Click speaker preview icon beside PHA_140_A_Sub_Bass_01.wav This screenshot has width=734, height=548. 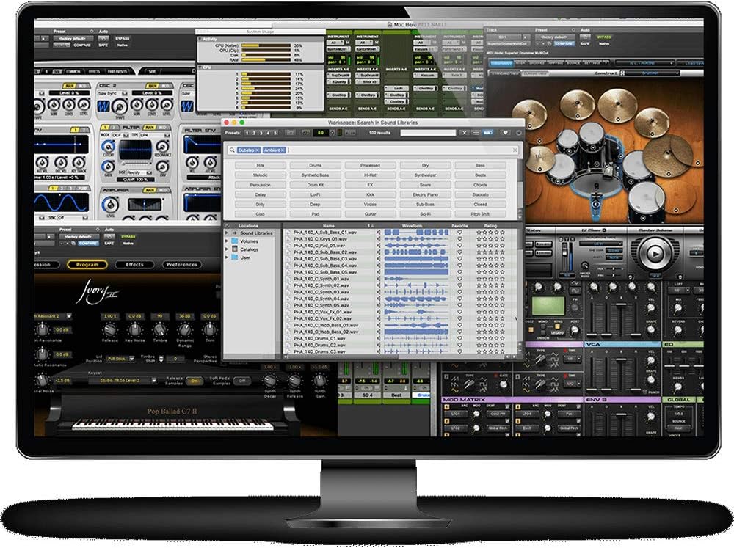378,232
